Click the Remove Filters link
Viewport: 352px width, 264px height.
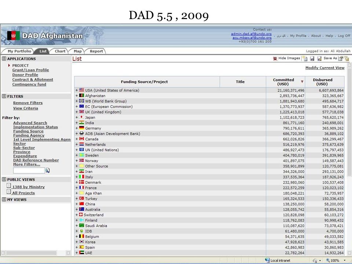[x=28, y=103]
